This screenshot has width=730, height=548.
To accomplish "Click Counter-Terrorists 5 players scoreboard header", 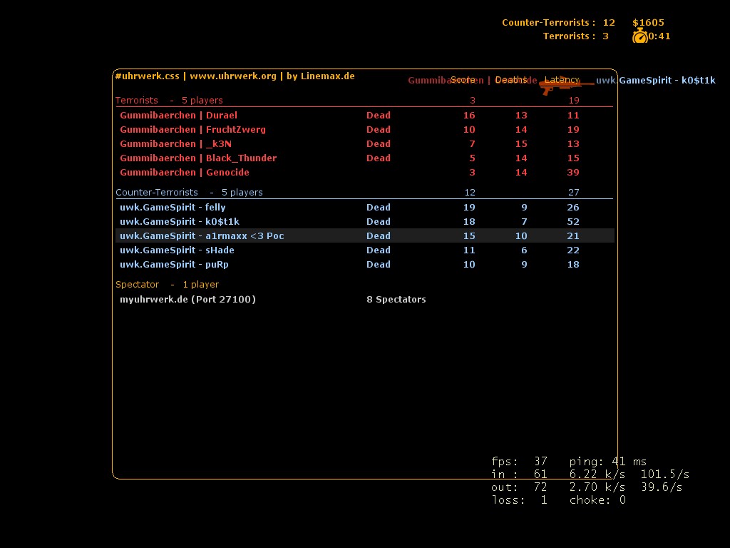I will point(189,192).
